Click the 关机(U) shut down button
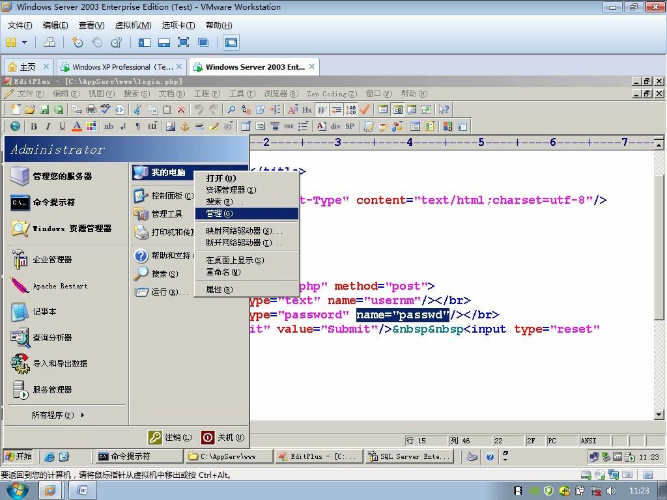 [x=223, y=437]
